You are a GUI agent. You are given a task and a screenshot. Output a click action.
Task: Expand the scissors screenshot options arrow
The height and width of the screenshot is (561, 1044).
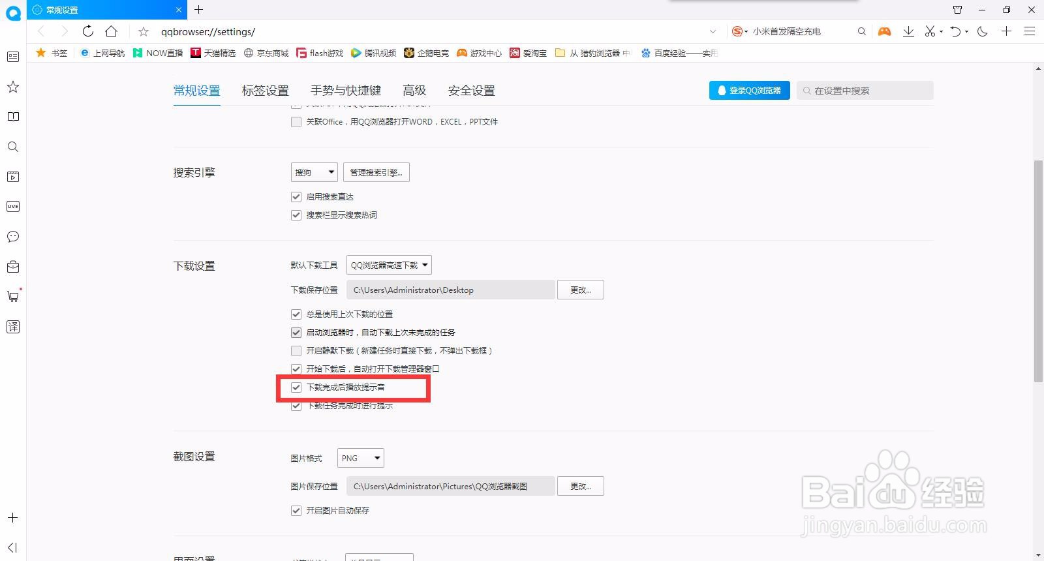941,31
